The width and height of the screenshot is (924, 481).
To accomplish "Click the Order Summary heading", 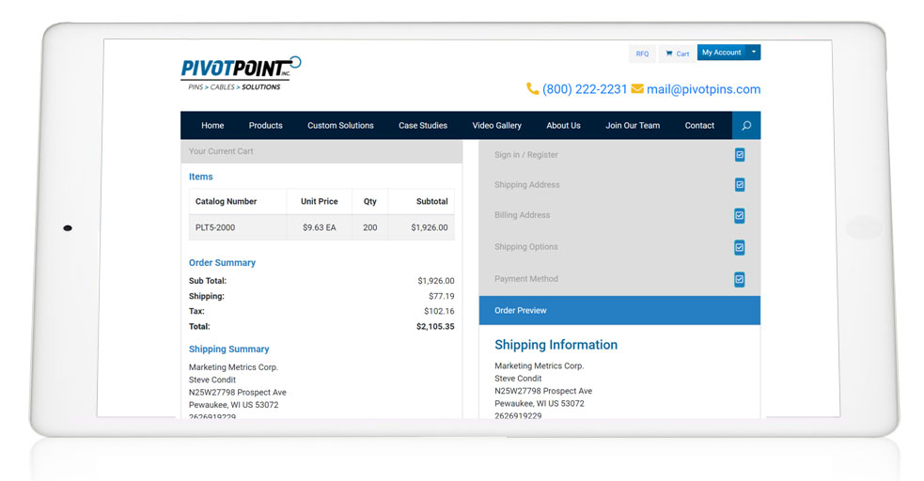I will coord(222,263).
